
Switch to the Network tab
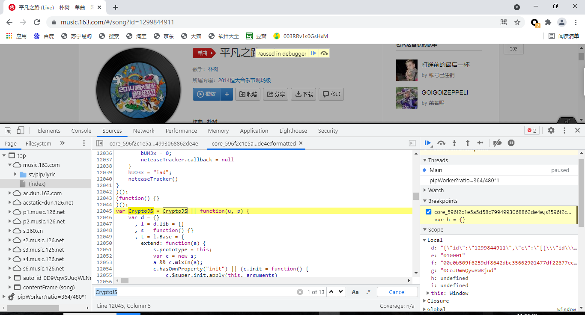click(x=143, y=131)
